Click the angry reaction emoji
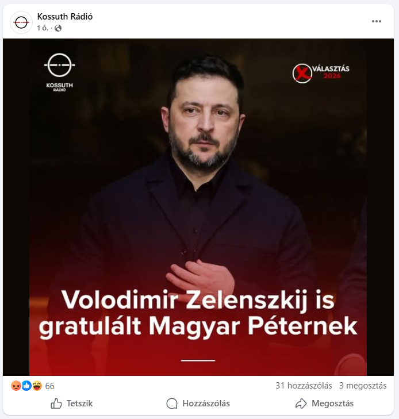The width and height of the screenshot is (399, 419). click(16, 386)
